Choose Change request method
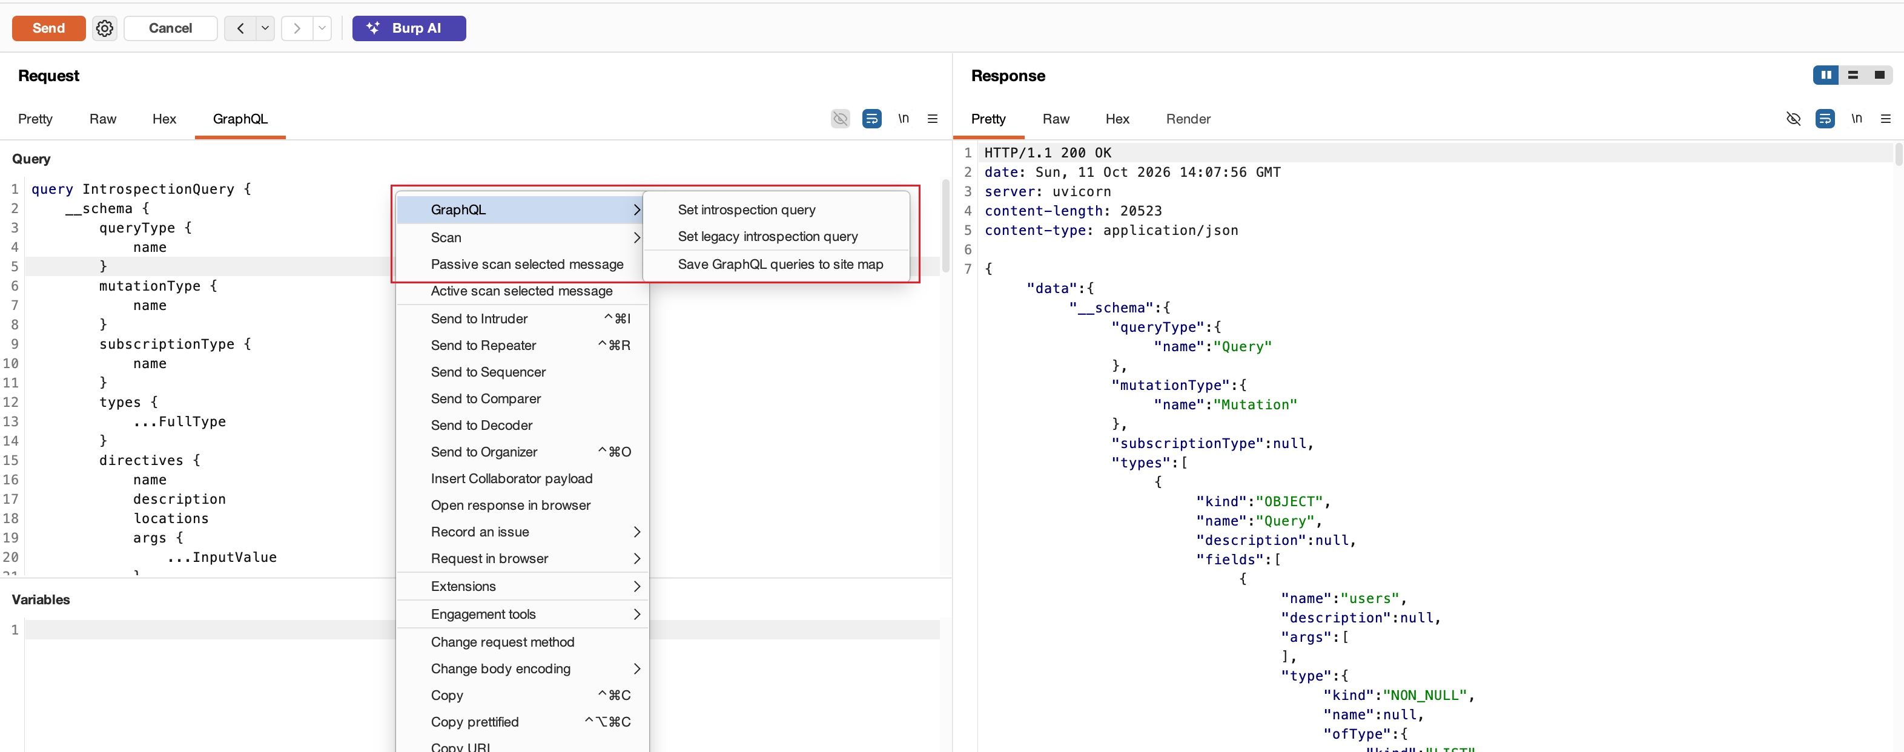The image size is (1904, 752). [523, 642]
